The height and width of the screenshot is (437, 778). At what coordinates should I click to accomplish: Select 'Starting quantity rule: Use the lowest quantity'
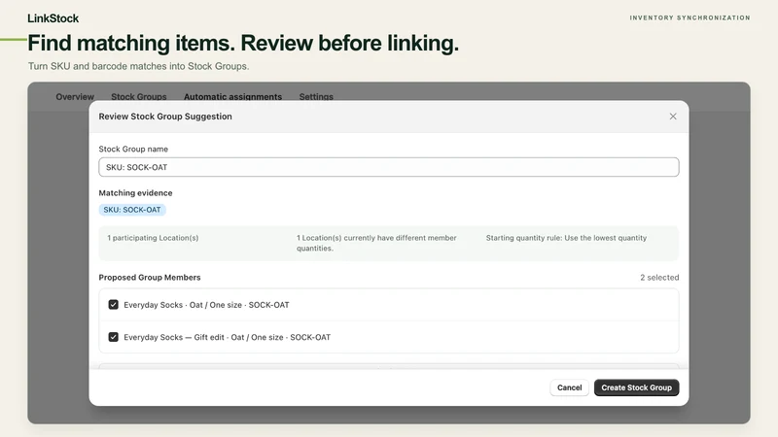[x=566, y=238]
